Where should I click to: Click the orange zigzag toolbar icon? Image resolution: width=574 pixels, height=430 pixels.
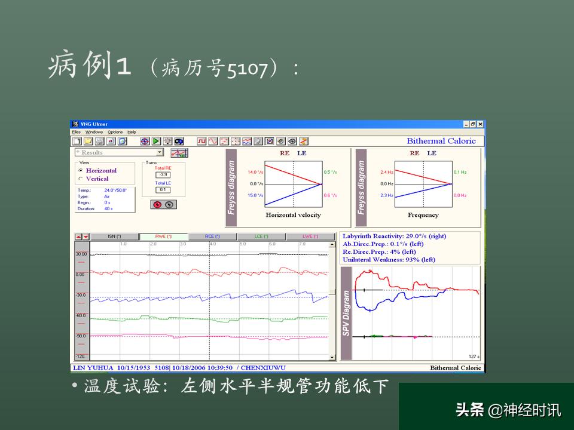point(304,141)
